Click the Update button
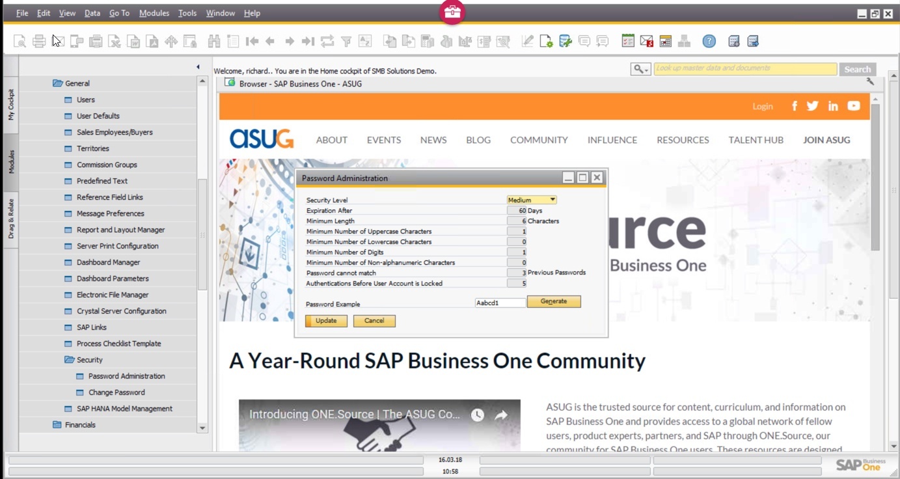The width and height of the screenshot is (900, 479). [326, 321]
